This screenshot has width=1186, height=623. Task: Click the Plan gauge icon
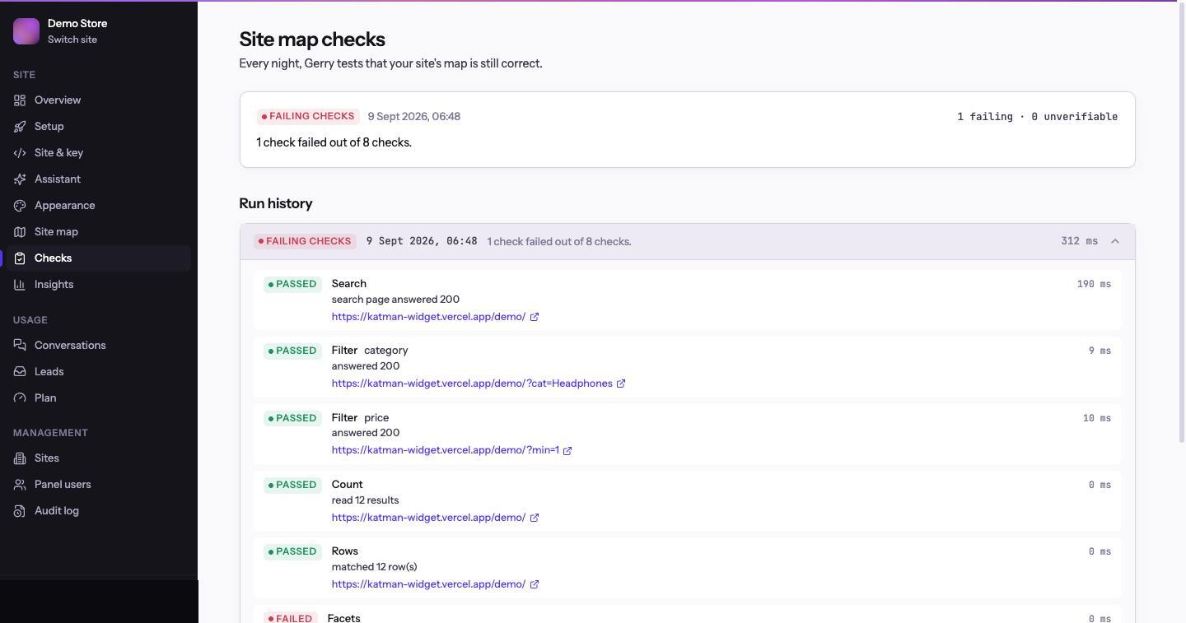(x=20, y=398)
